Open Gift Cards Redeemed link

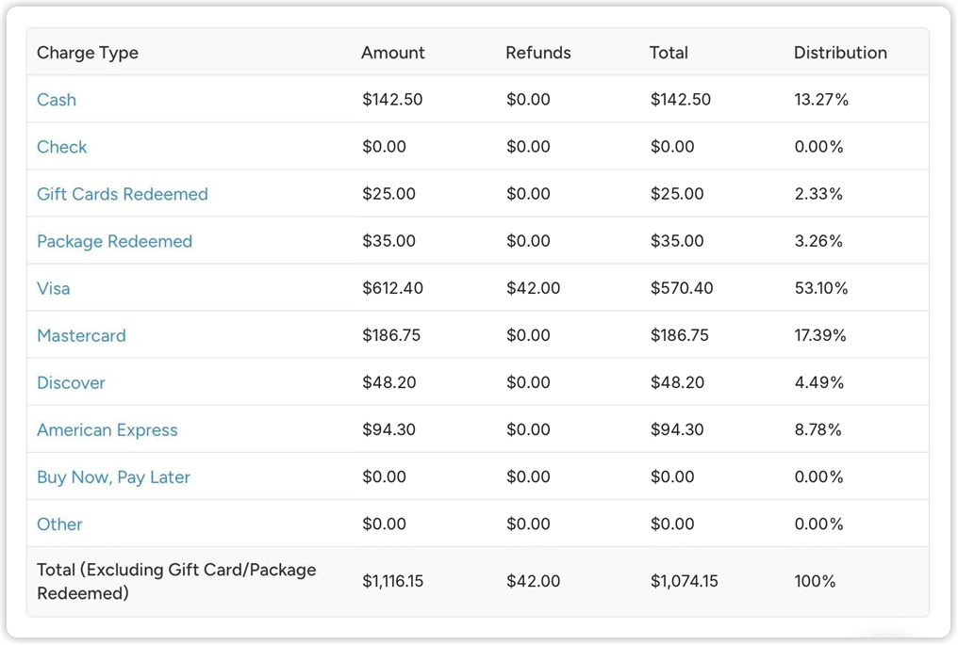pyautogui.click(x=123, y=194)
